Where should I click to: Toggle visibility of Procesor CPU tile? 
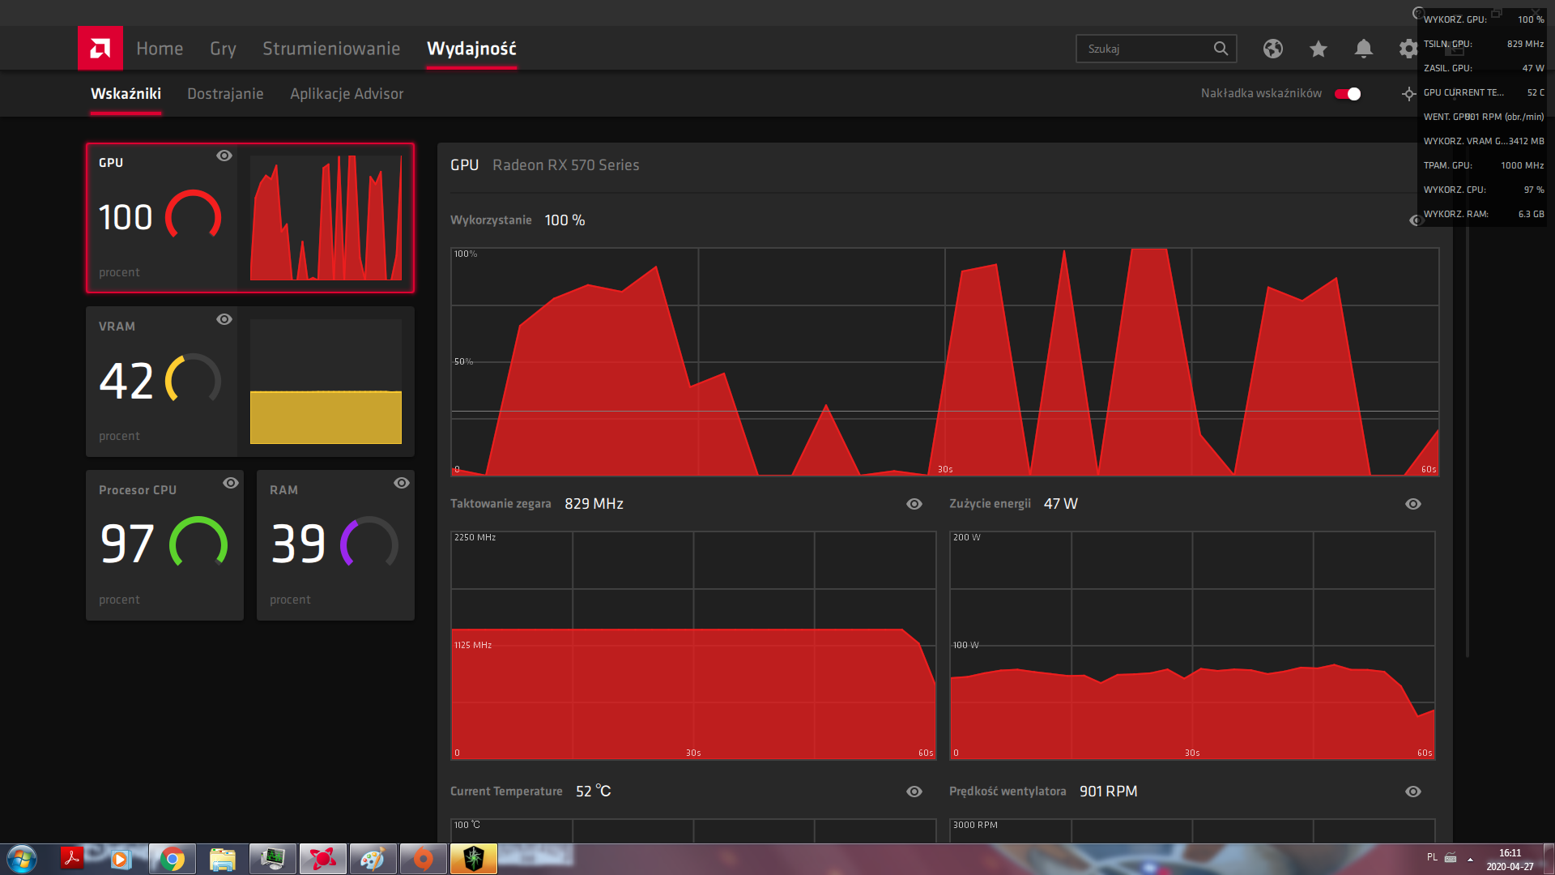231,483
